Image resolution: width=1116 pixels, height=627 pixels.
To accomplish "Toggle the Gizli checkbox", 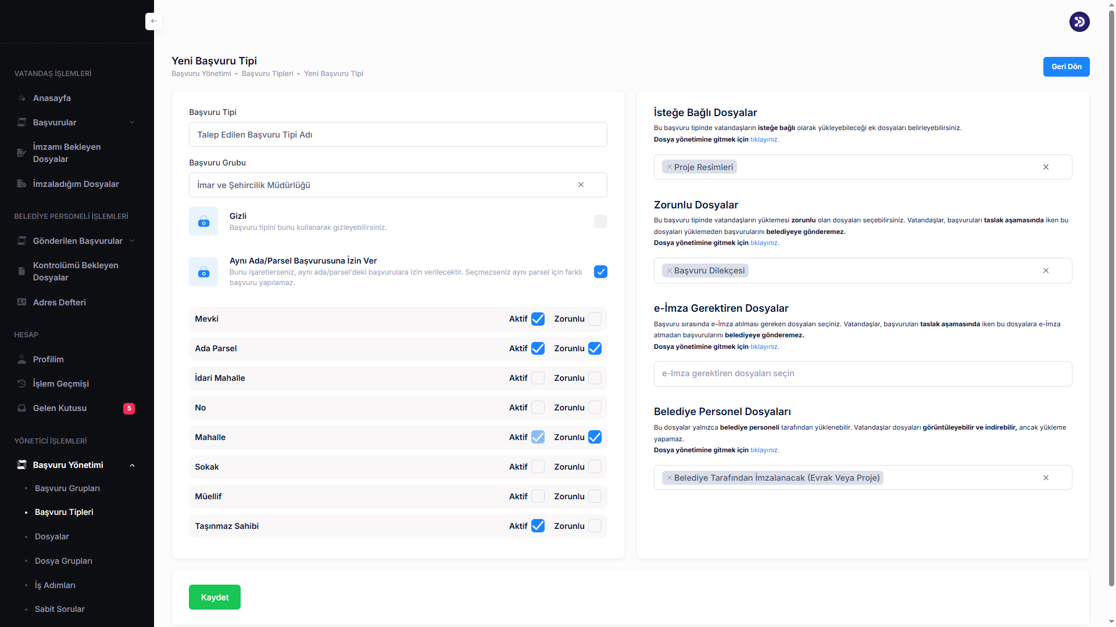I will coord(600,221).
